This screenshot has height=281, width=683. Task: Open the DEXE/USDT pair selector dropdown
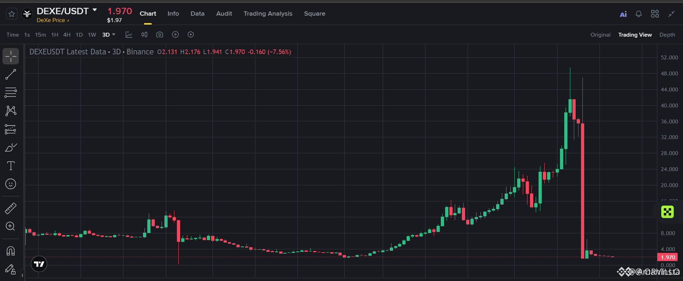click(x=95, y=10)
